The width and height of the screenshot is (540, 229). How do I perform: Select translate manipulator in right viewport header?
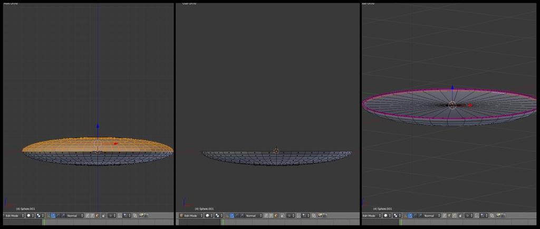410,216
